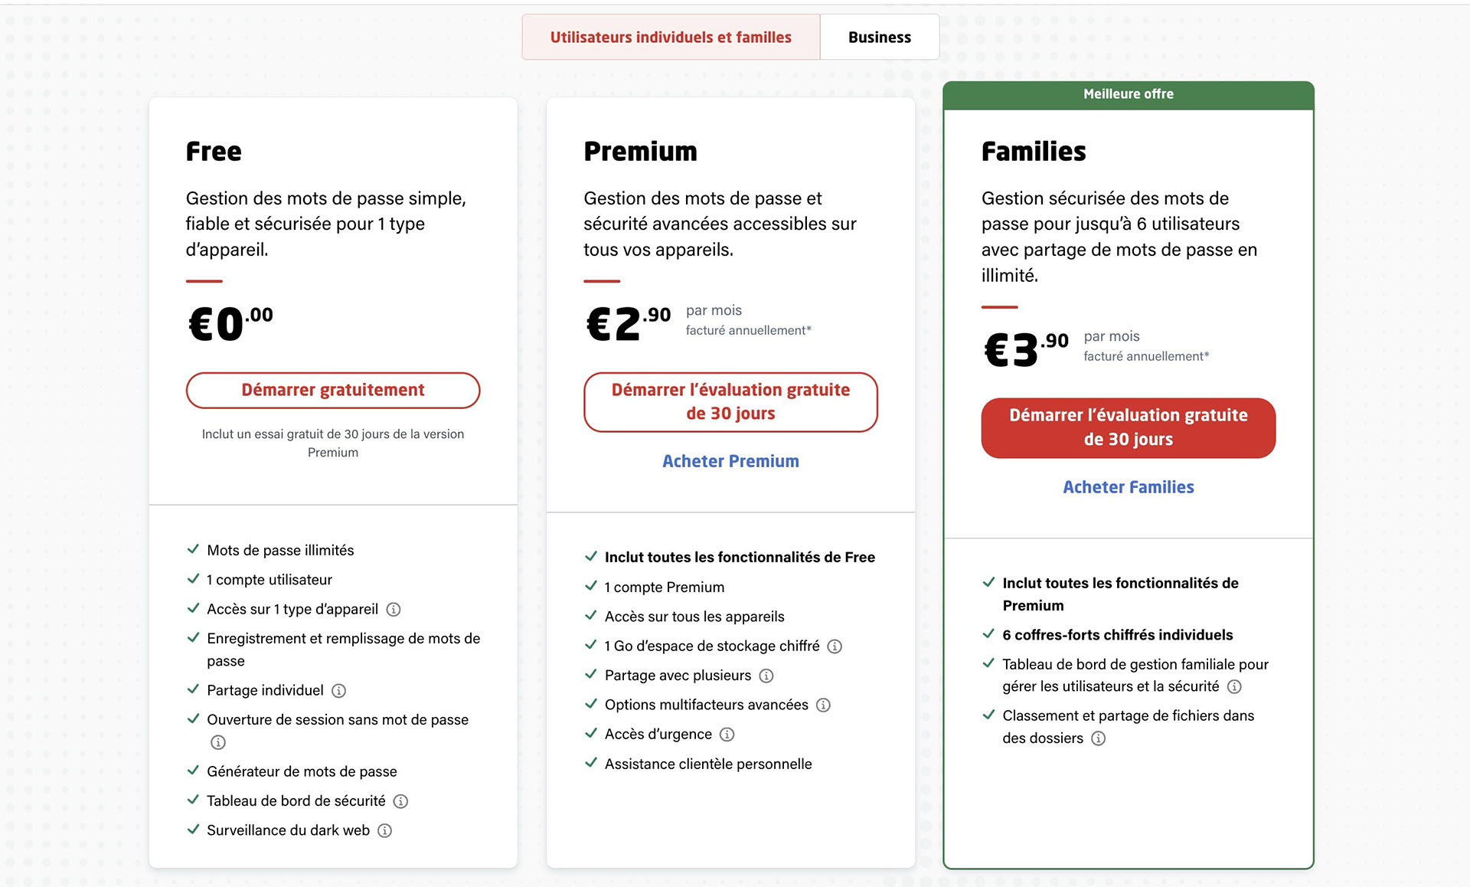This screenshot has width=1470, height=887.
Task: Open the Acheter Premium link
Action: (730, 461)
